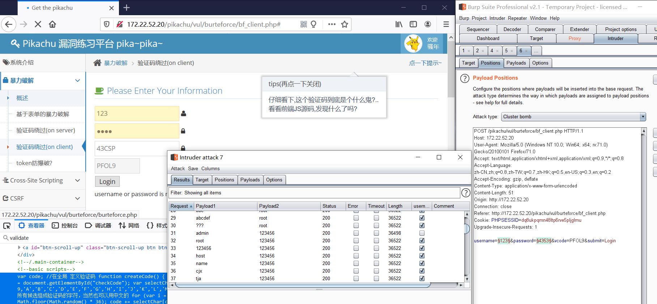657x304 pixels.
Task: Open 验证码绕过(on server) sidebar link
Action: [46, 130]
